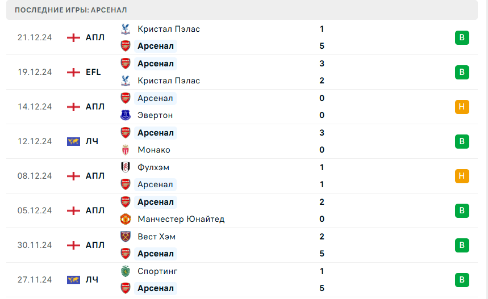Click the Everton club crest icon
The height and width of the screenshot is (299, 488).
[x=126, y=115]
